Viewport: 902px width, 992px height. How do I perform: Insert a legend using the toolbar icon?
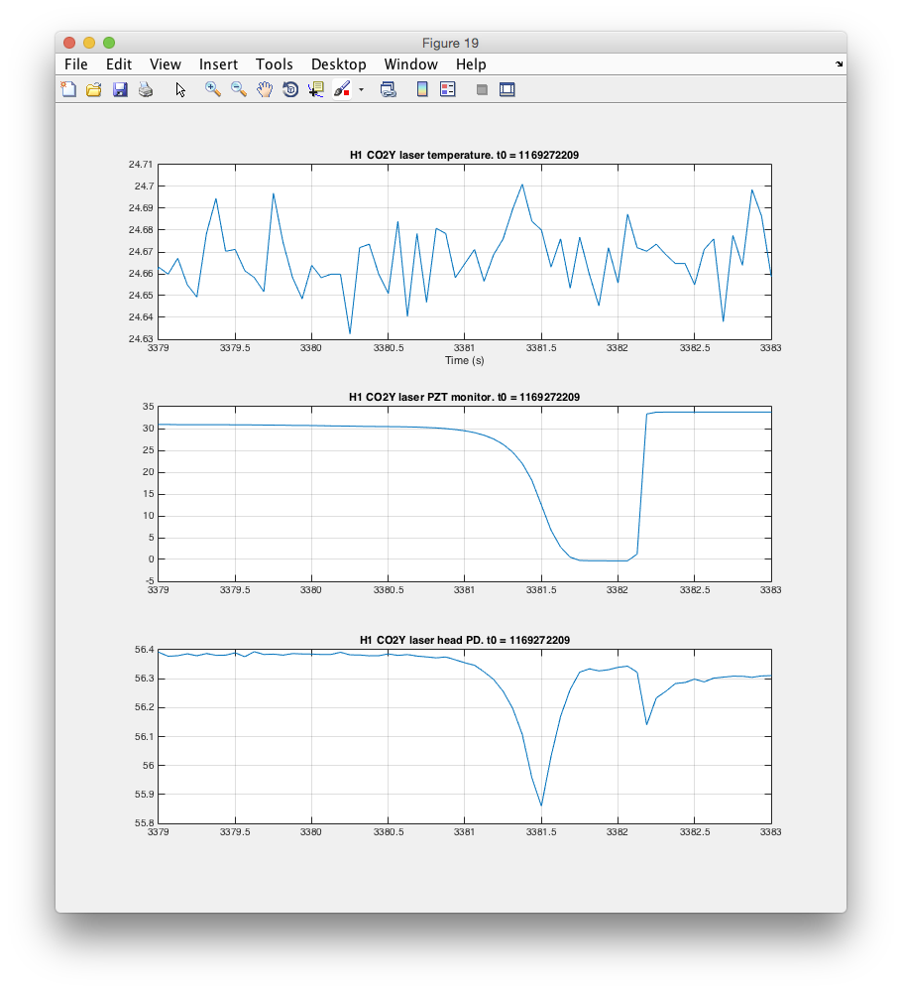click(448, 90)
